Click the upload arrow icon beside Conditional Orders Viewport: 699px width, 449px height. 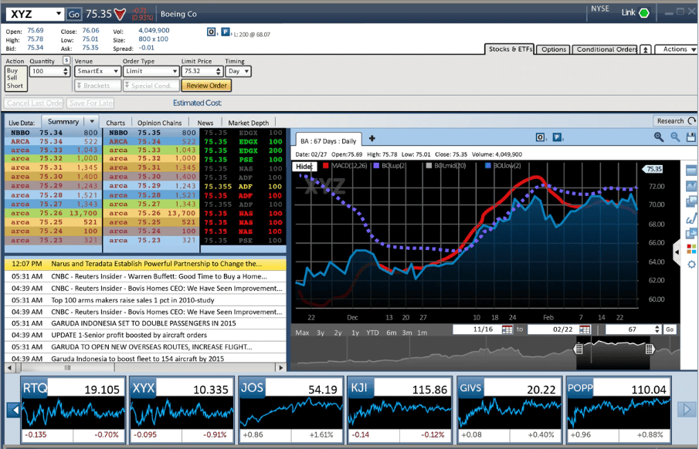pyautogui.click(x=645, y=49)
